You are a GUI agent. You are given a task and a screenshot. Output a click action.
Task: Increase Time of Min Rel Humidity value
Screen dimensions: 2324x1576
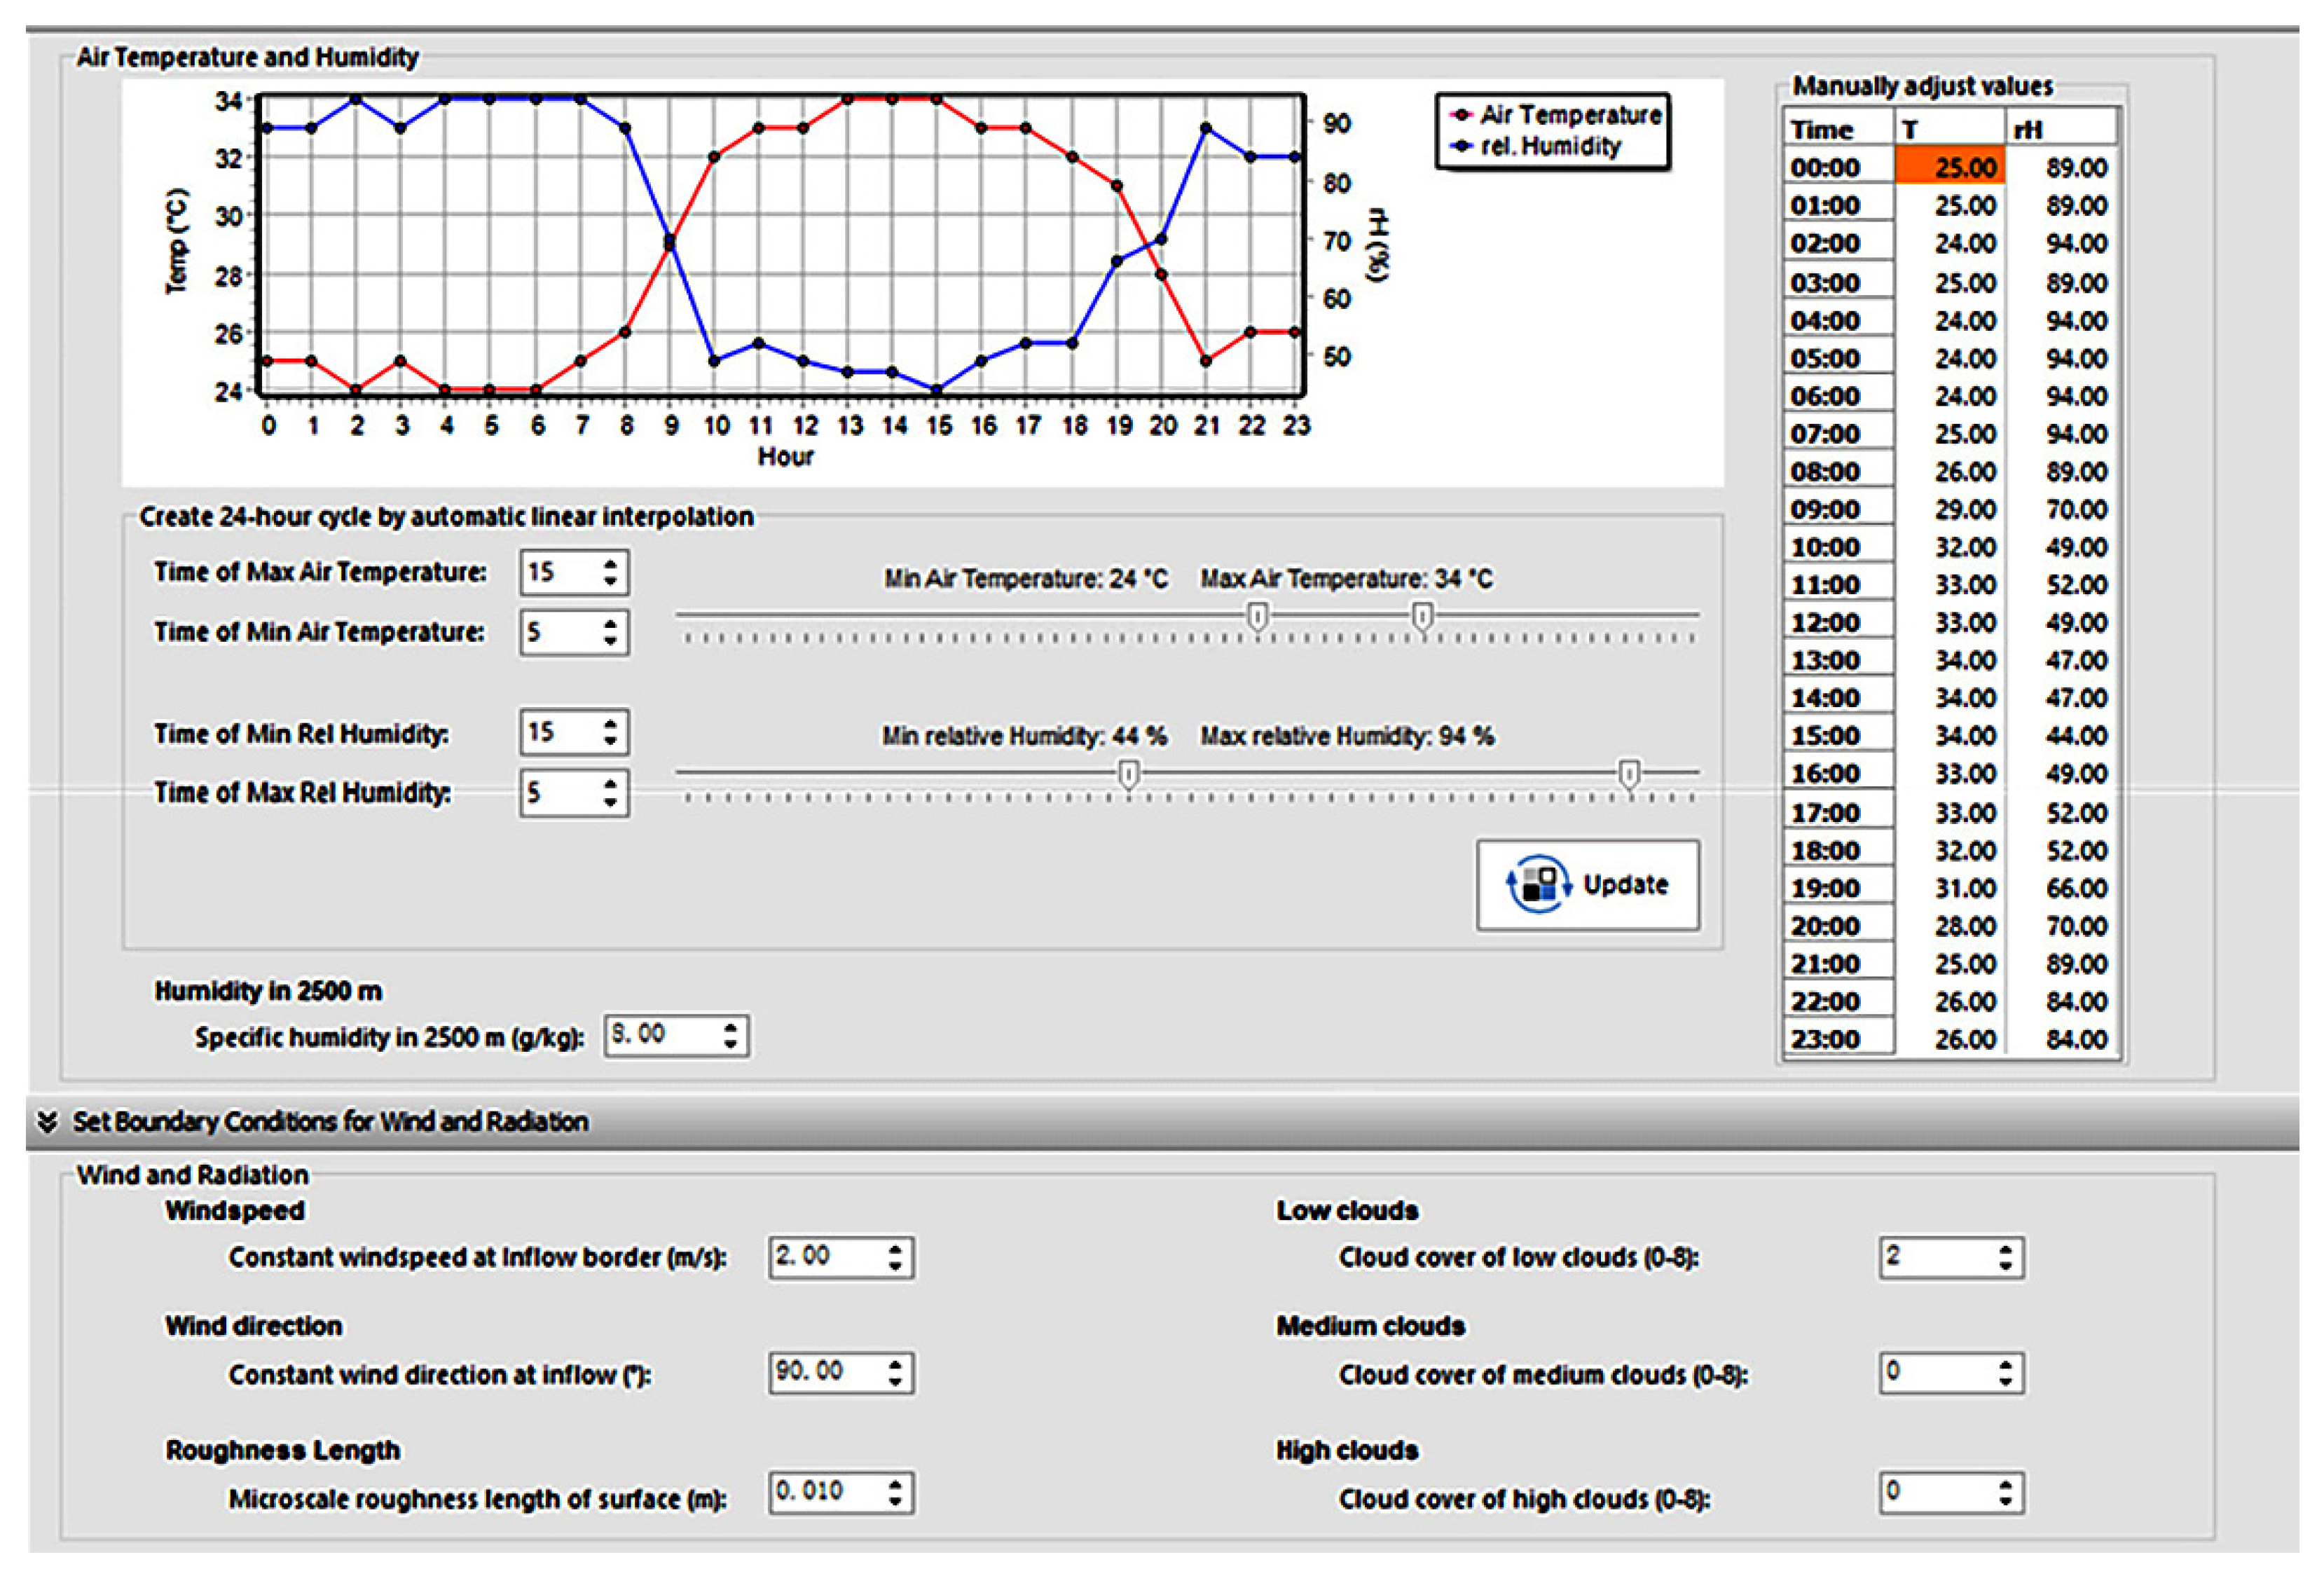tap(610, 724)
